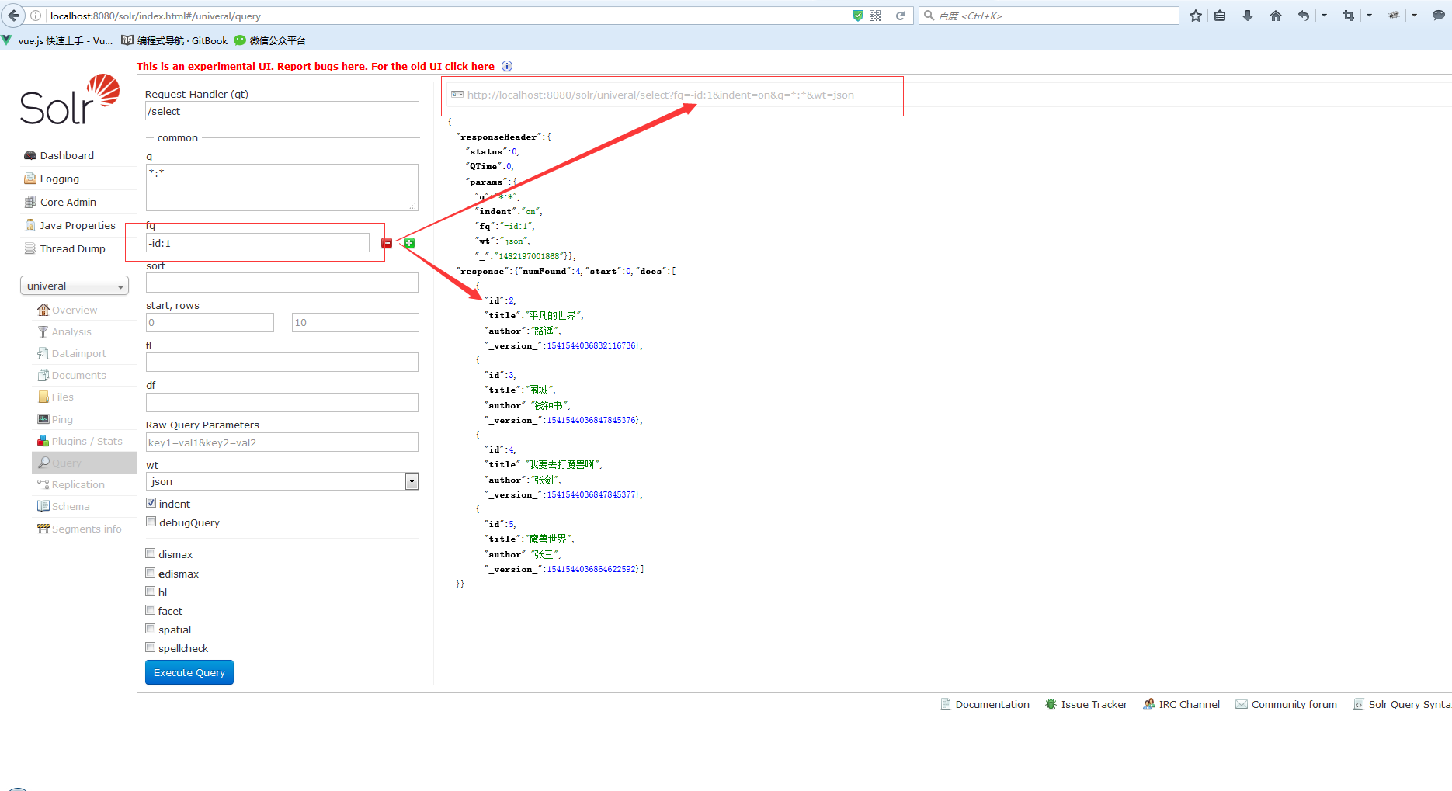Click the browser back button
The width and height of the screenshot is (1452, 791).
[13, 16]
